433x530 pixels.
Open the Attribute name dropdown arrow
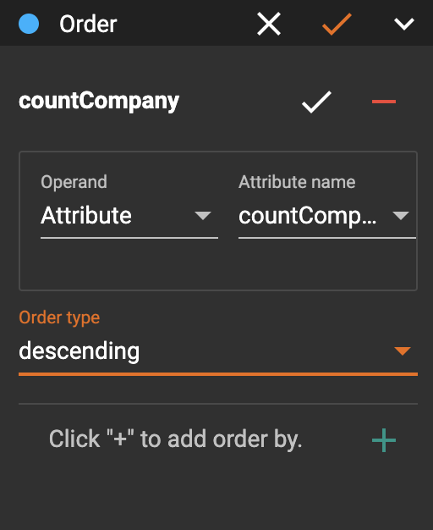click(401, 215)
